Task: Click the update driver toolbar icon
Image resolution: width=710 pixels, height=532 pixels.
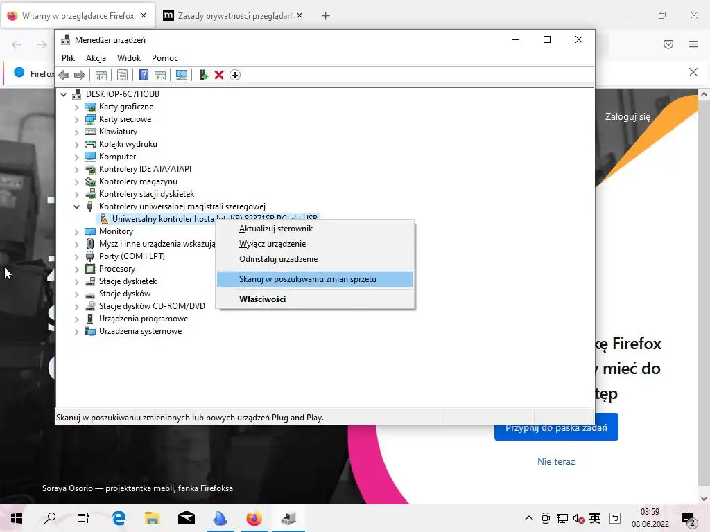Action: click(203, 75)
